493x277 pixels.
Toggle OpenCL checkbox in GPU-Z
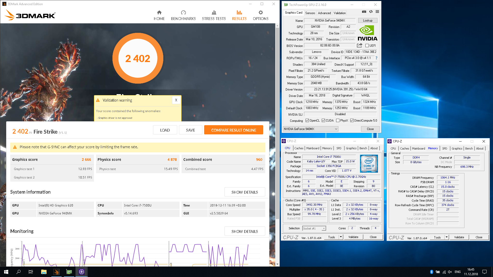(x=307, y=121)
